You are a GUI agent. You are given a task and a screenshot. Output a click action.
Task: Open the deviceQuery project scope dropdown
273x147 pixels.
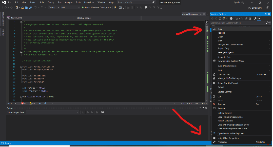click(x=40, y=18)
